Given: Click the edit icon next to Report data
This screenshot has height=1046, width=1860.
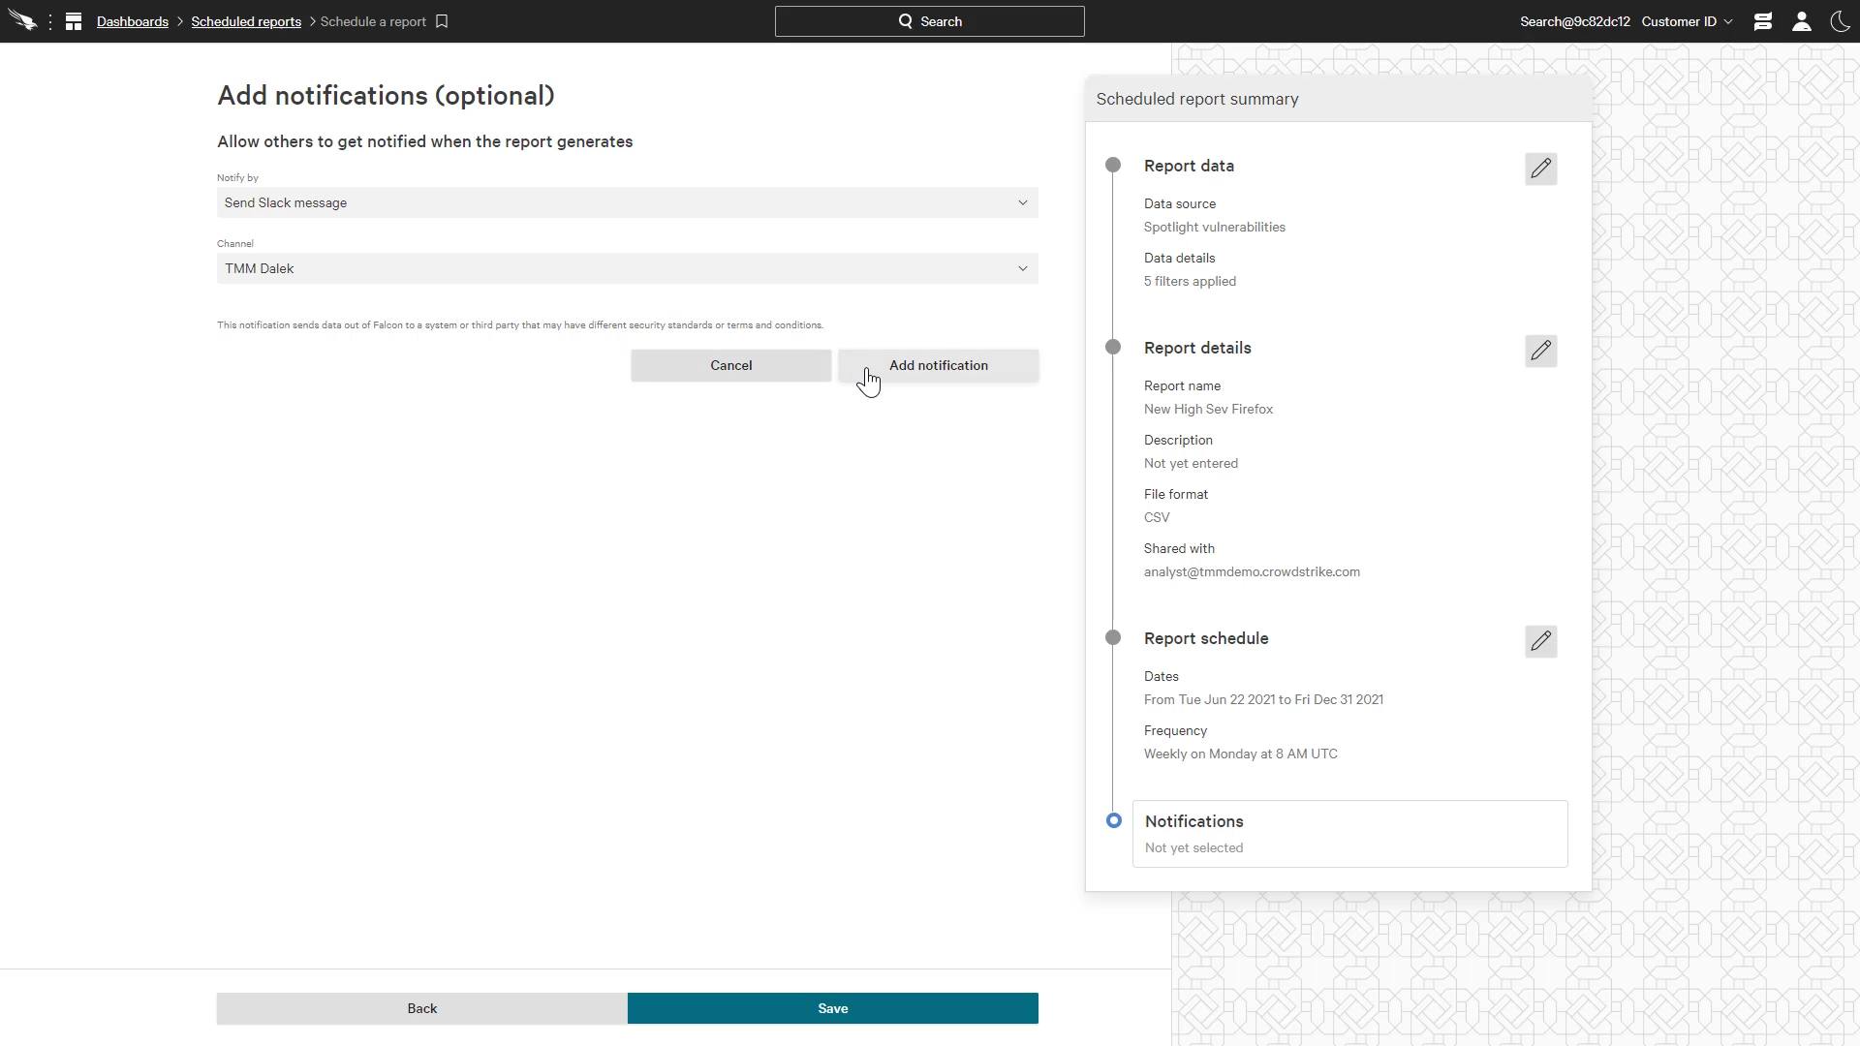Looking at the screenshot, I should [x=1540, y=168].
